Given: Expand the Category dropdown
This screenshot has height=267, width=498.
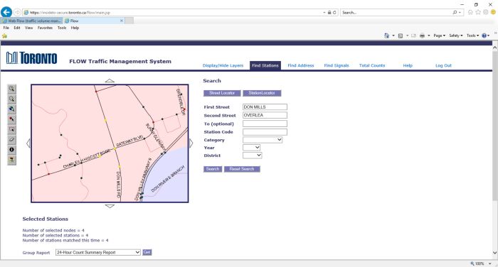Looking at the screenshot, I should (x=263, y=140).
